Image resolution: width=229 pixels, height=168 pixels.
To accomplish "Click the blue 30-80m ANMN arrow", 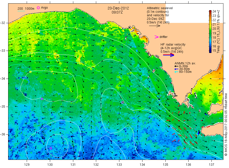I will tap(176, 69).
